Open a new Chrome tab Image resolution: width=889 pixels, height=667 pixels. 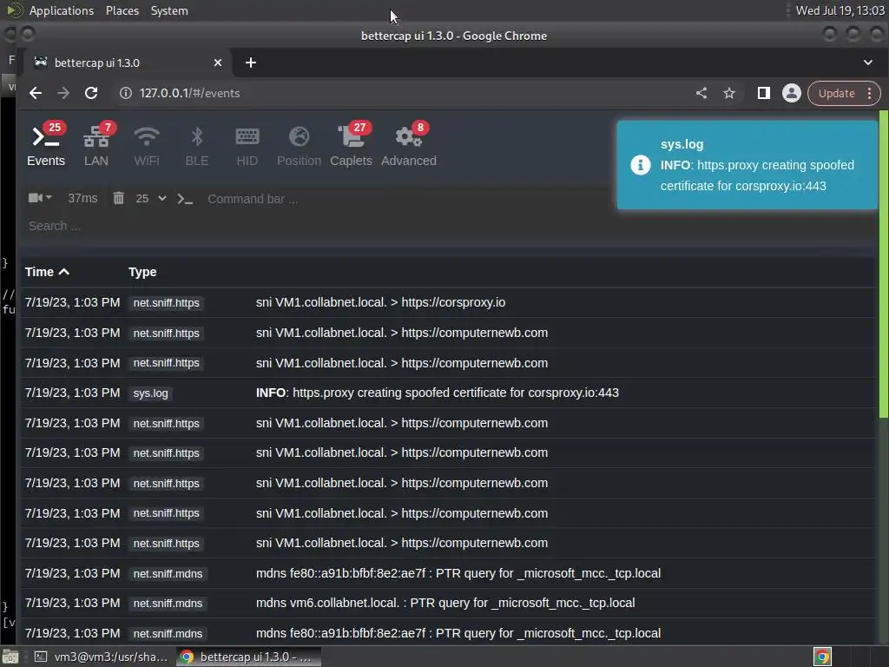251,63
